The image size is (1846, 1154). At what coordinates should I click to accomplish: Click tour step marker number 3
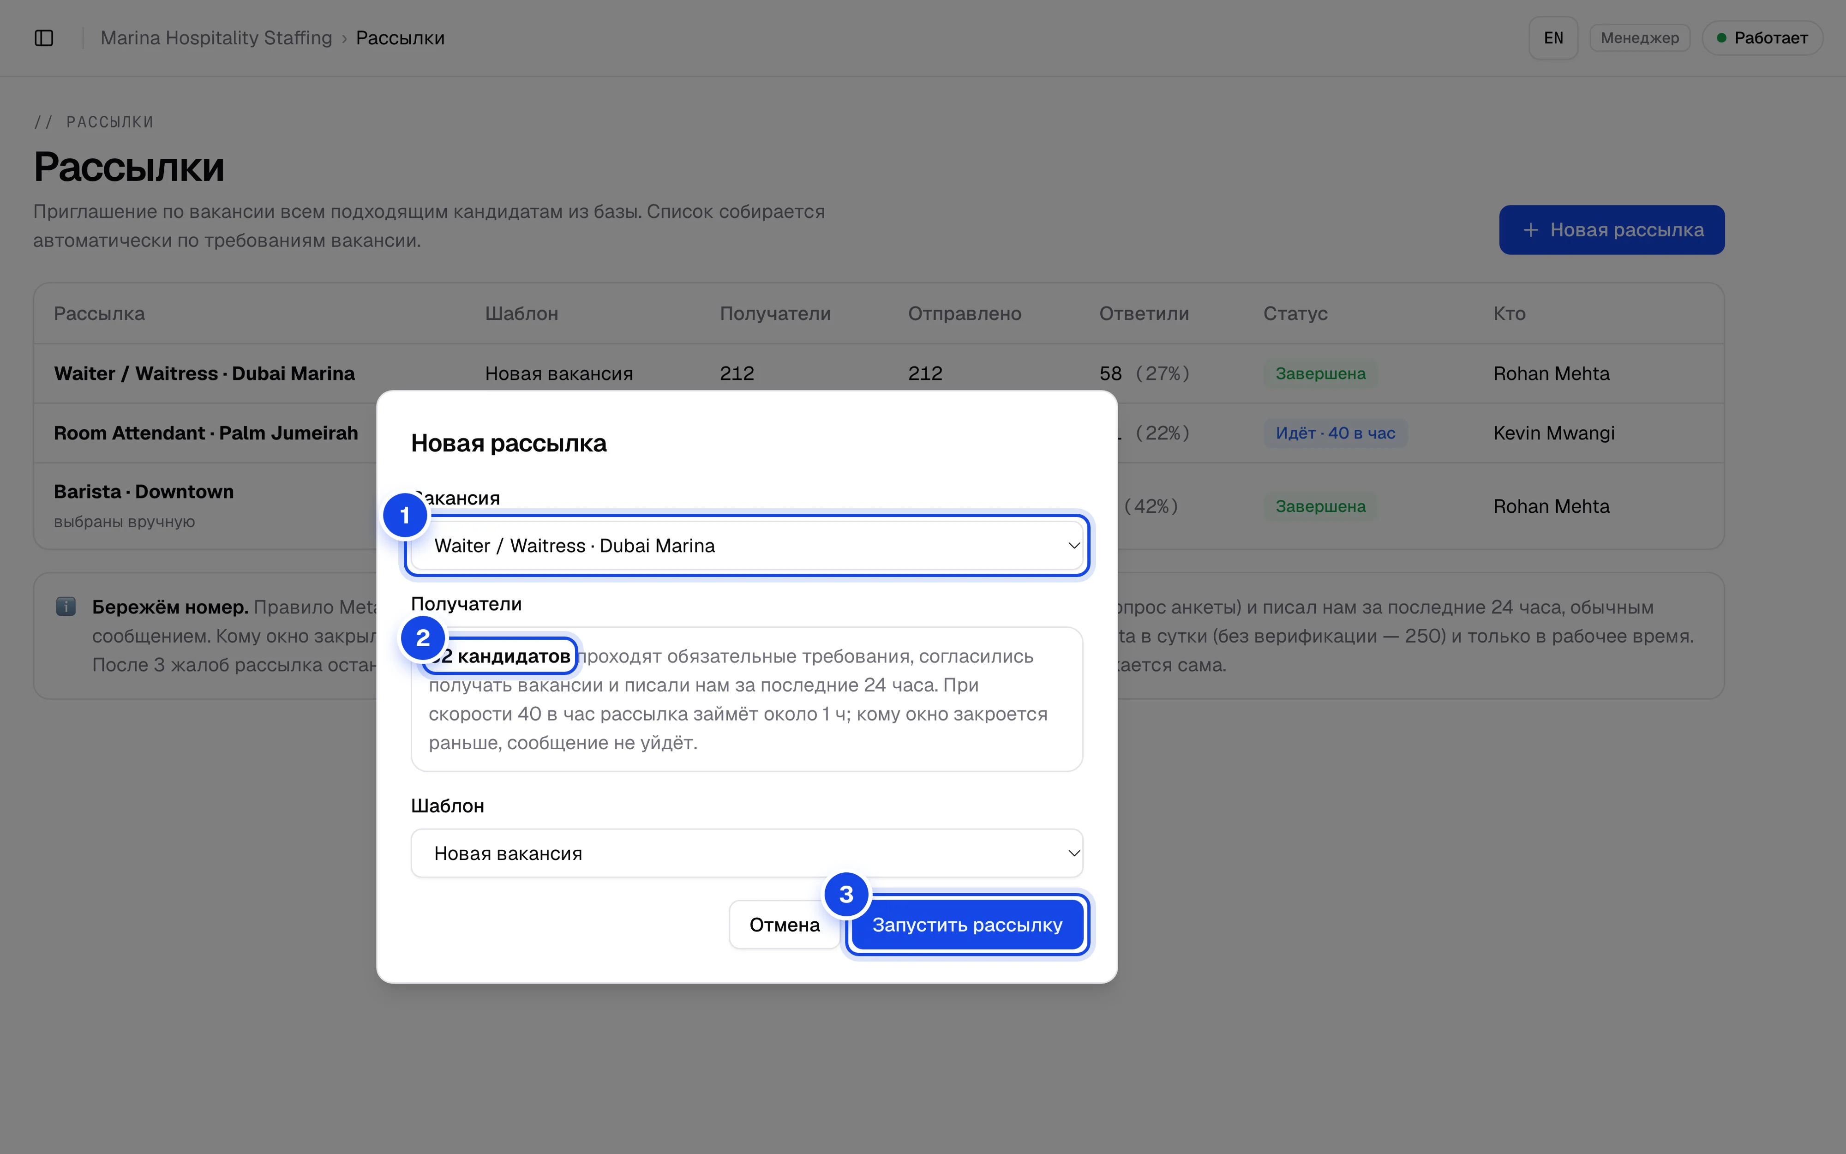pos(846,894)
